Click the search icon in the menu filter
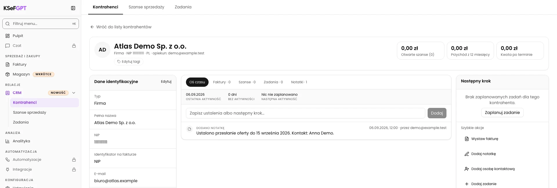The width and height of the screenshot is (557, 188). 8,24
